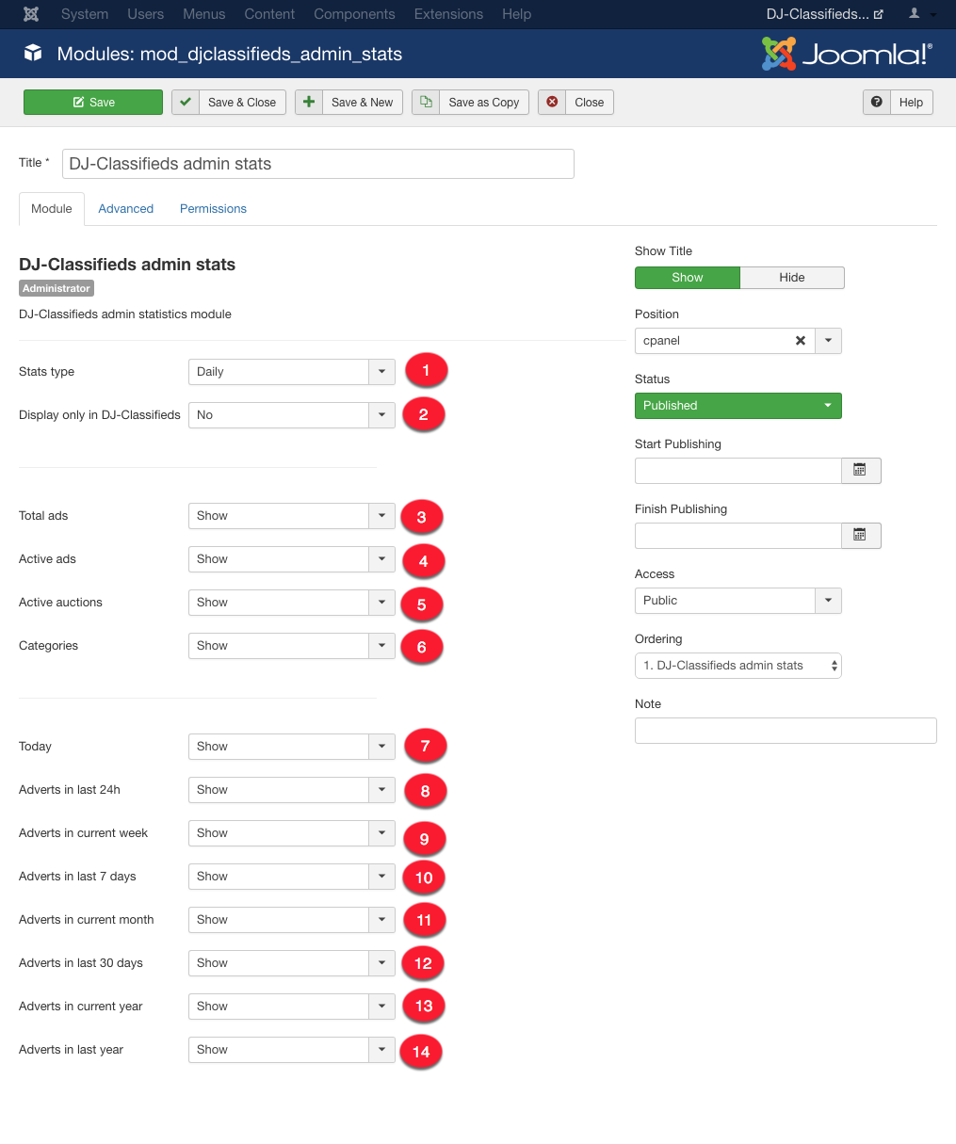Click the Save & Close button
The image size is (956, 1144).
(x=229, y=102)
